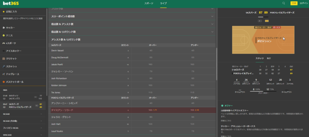Screen dimensions: 309x137
Task: Expand the スリーポイント成功数 market
Action: click(212, 16)
